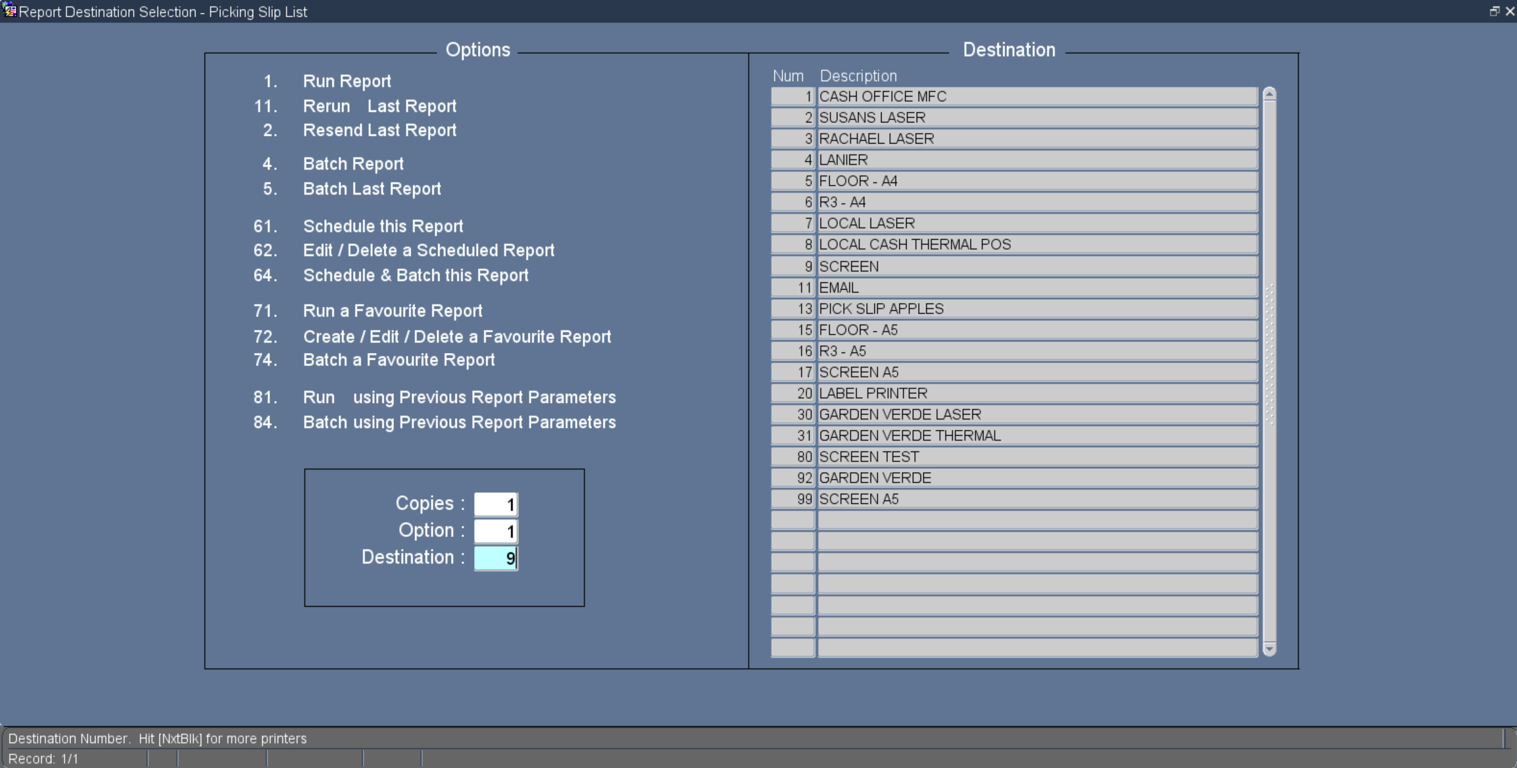Click the Record: 1/1 status bar entry
This screenshot has width=1517, height=768.
click(x=43, y=759)
